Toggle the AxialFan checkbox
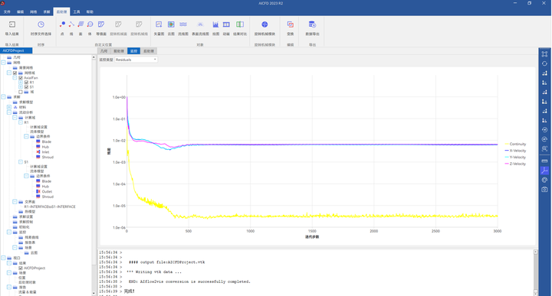Image resolution: width=552 pixels, height=296 pixels. [21, 77]
